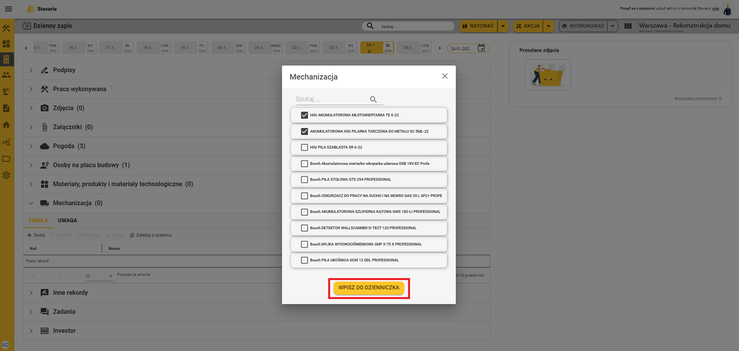Open the 'více' link in header

point(716,9)
